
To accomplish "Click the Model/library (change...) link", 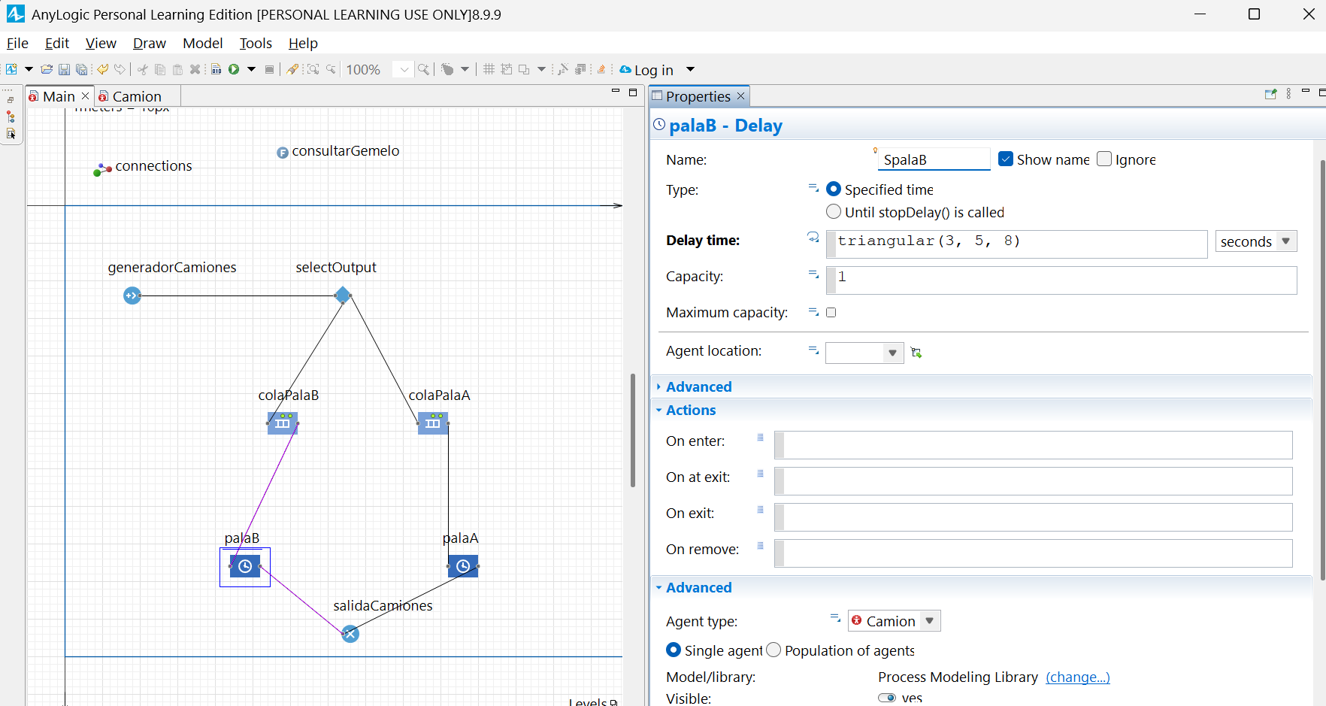I will tap(1078, 677).
